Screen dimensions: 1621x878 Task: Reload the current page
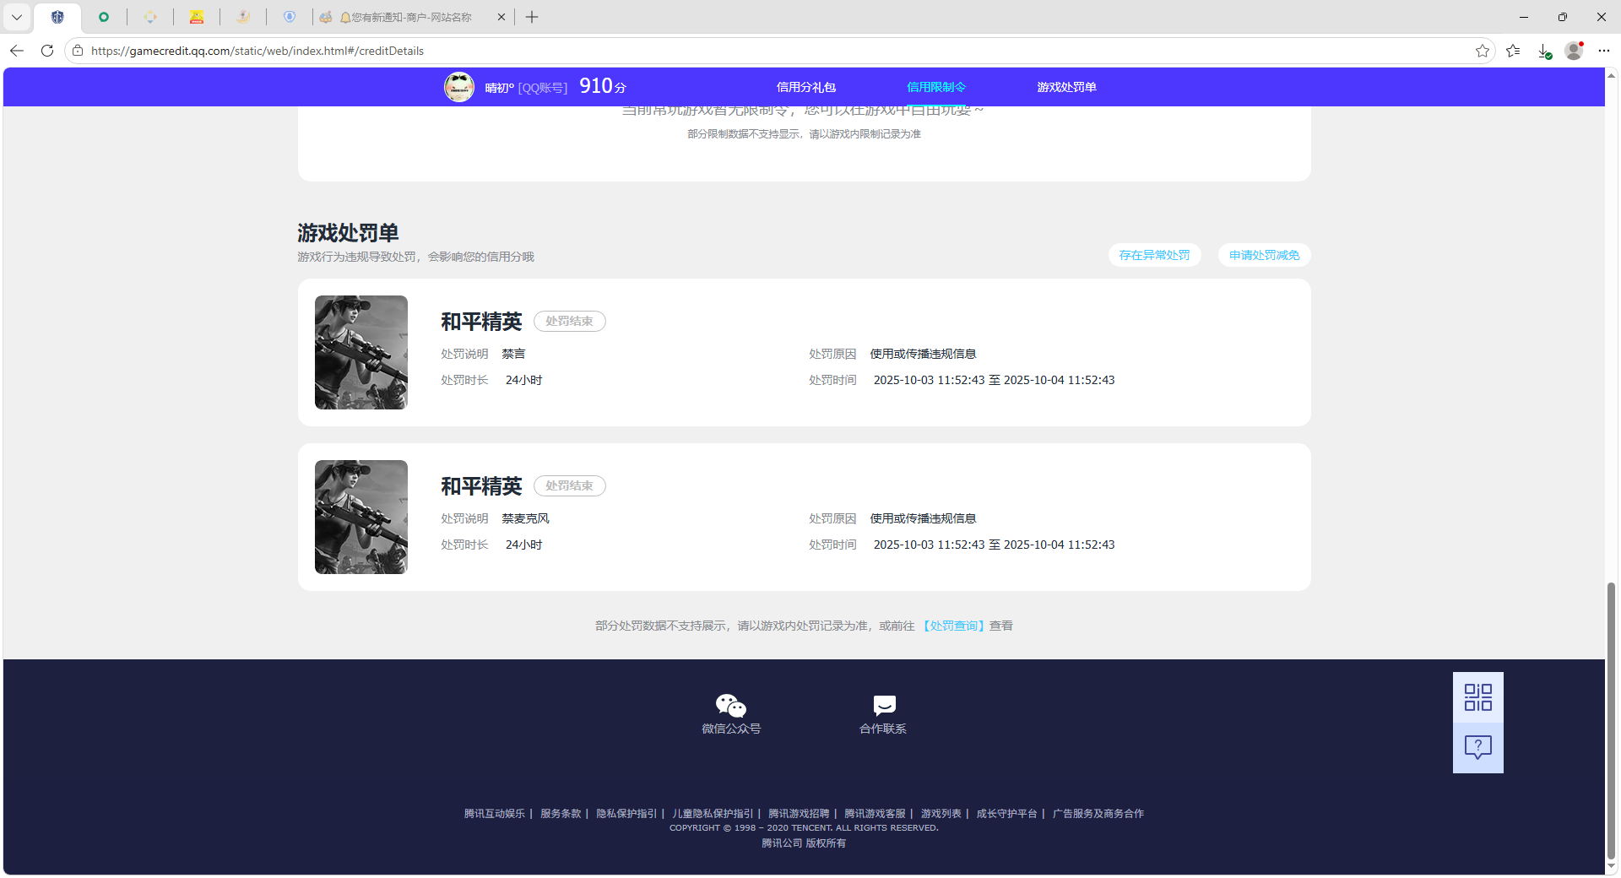(47, 51)
